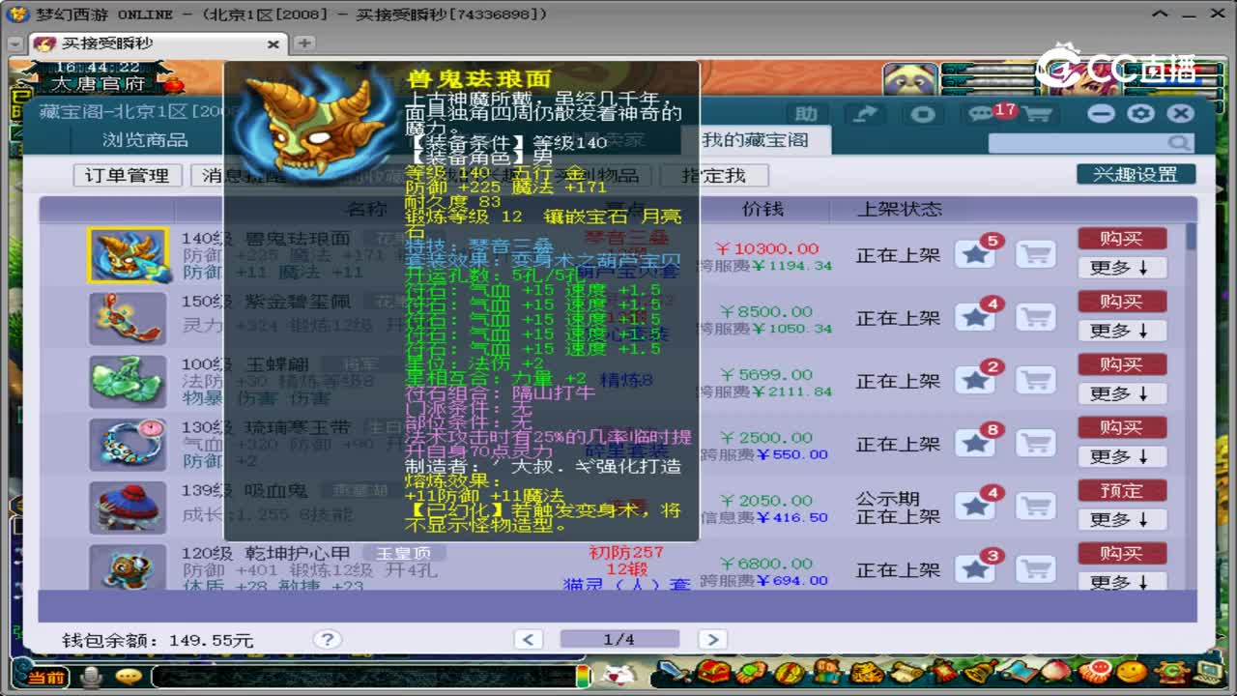Open messages chat icon with 17 badge
This screenshot has width=1237, height=696.
[980, 113]
